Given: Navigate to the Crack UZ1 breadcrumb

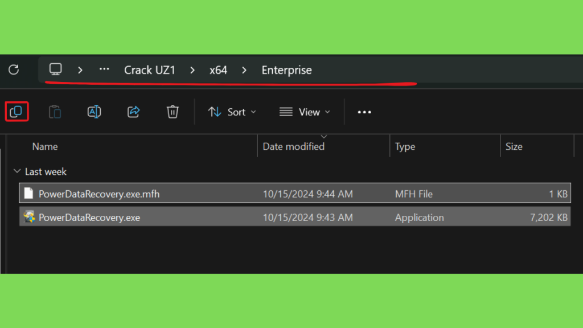Looking at the screenshot, I should coord(150,70).
